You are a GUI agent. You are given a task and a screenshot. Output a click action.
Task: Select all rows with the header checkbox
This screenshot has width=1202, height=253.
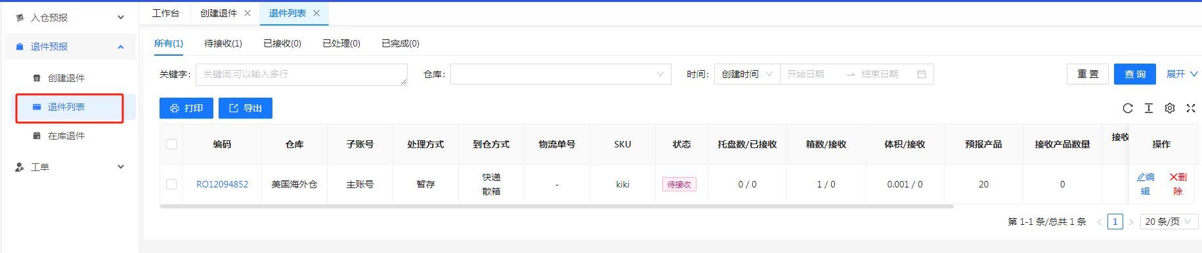(171, 144)
